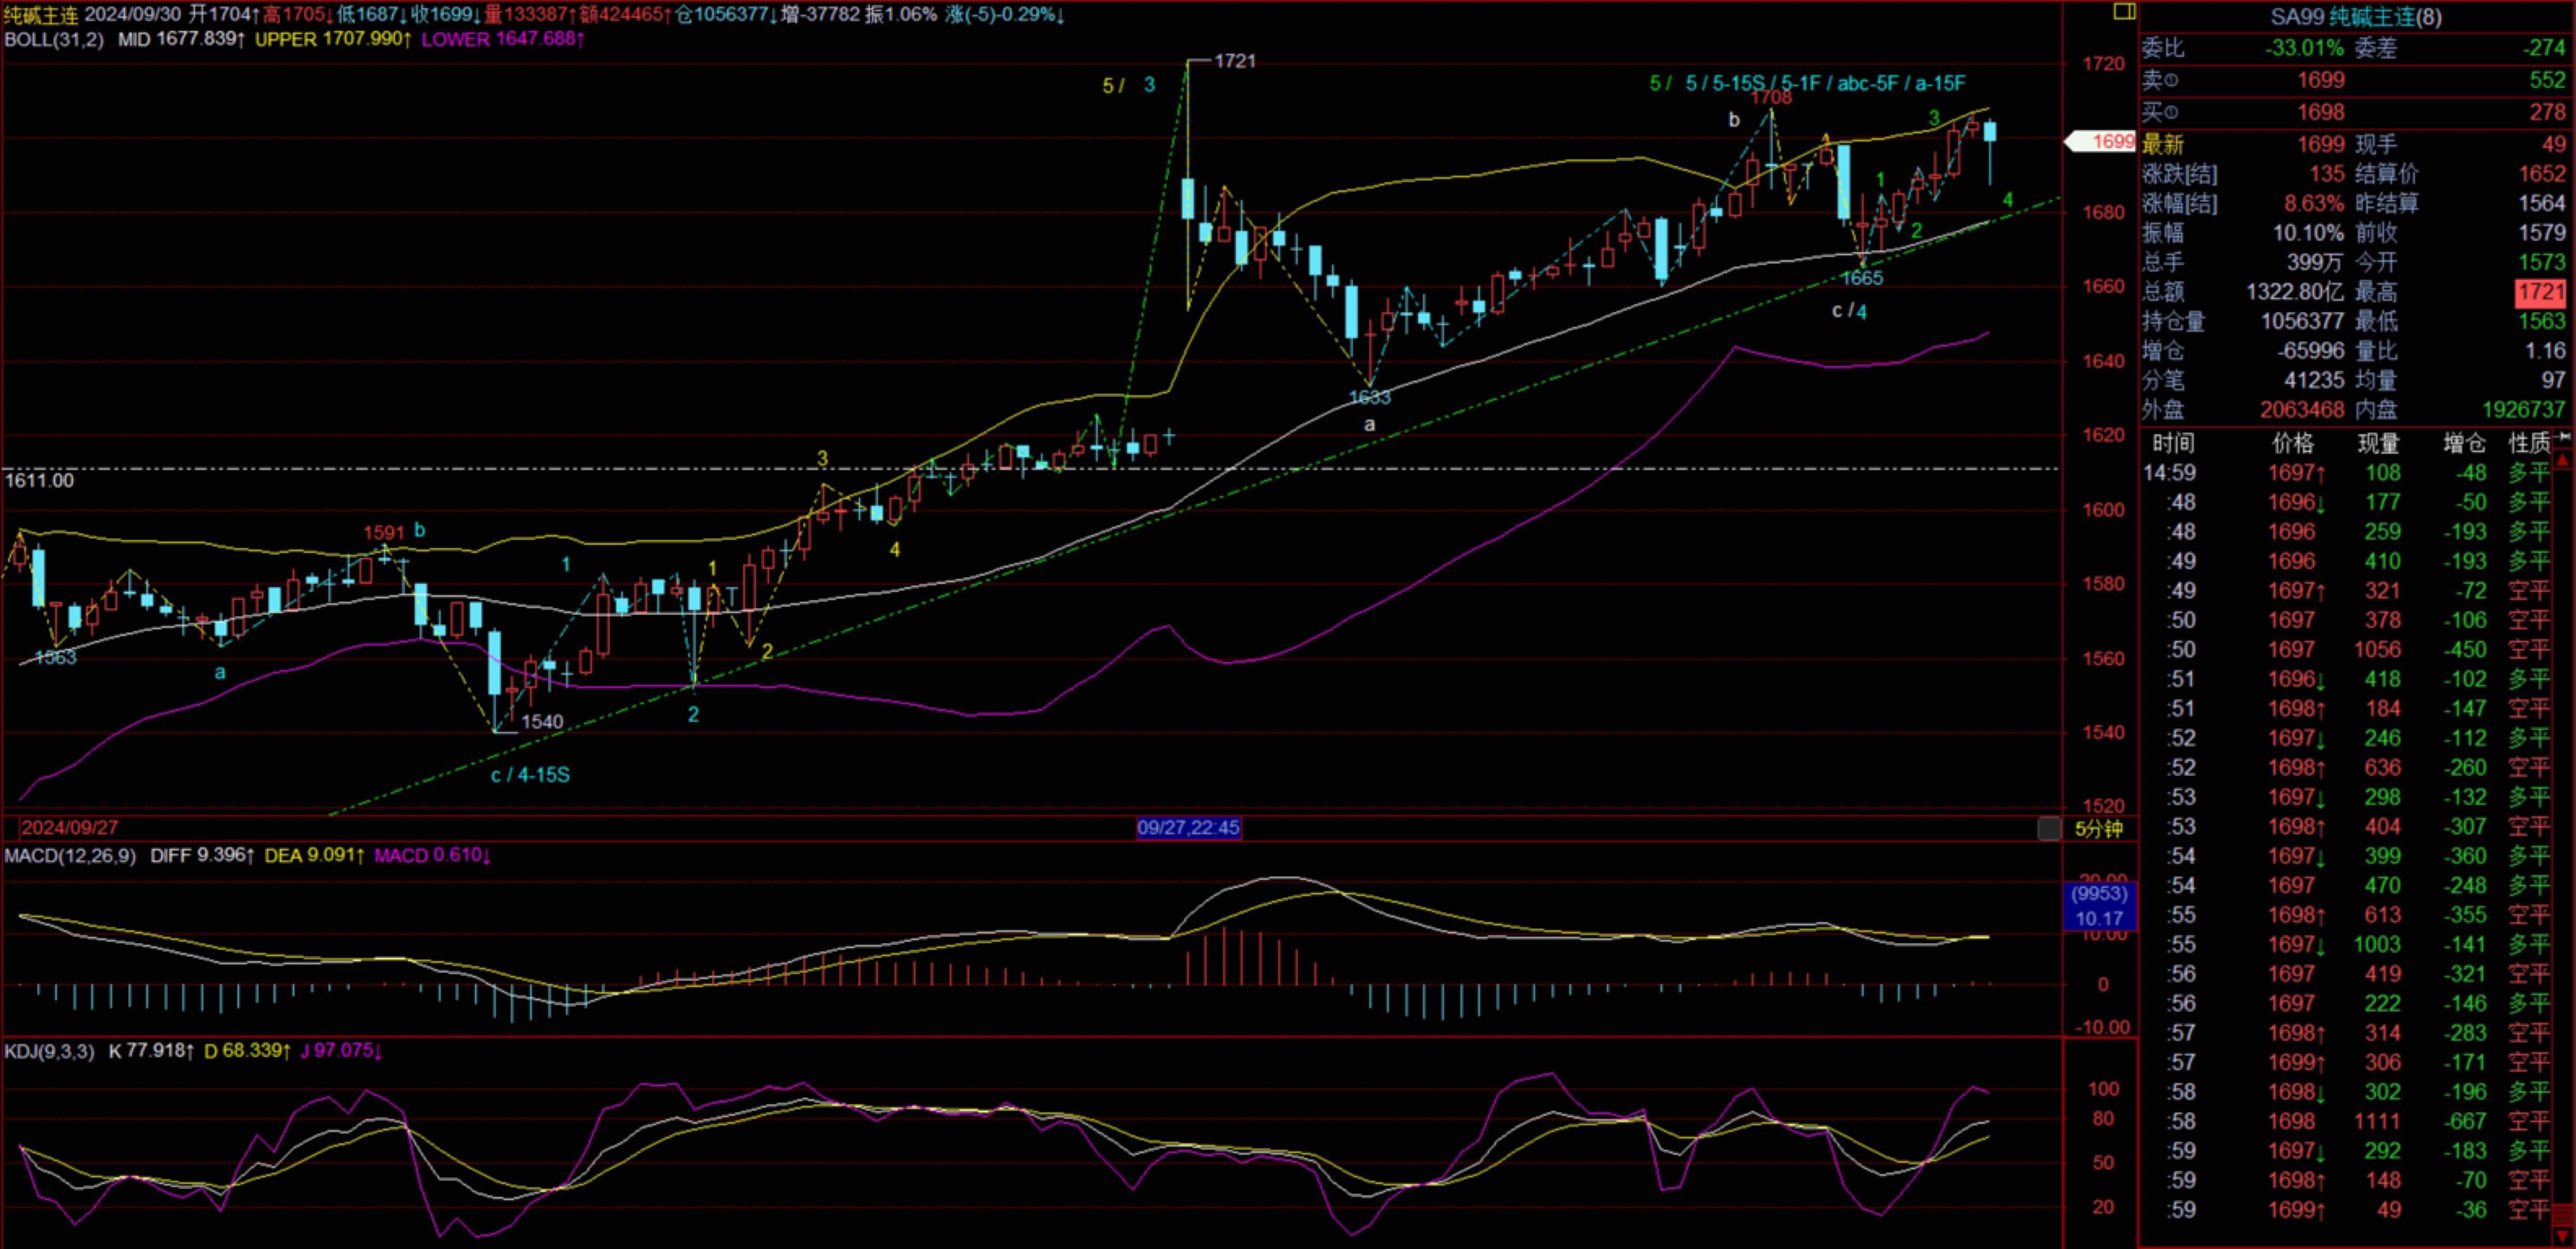
Task: Click the 2024/09/27 start date label
Action: click(70, 828)
